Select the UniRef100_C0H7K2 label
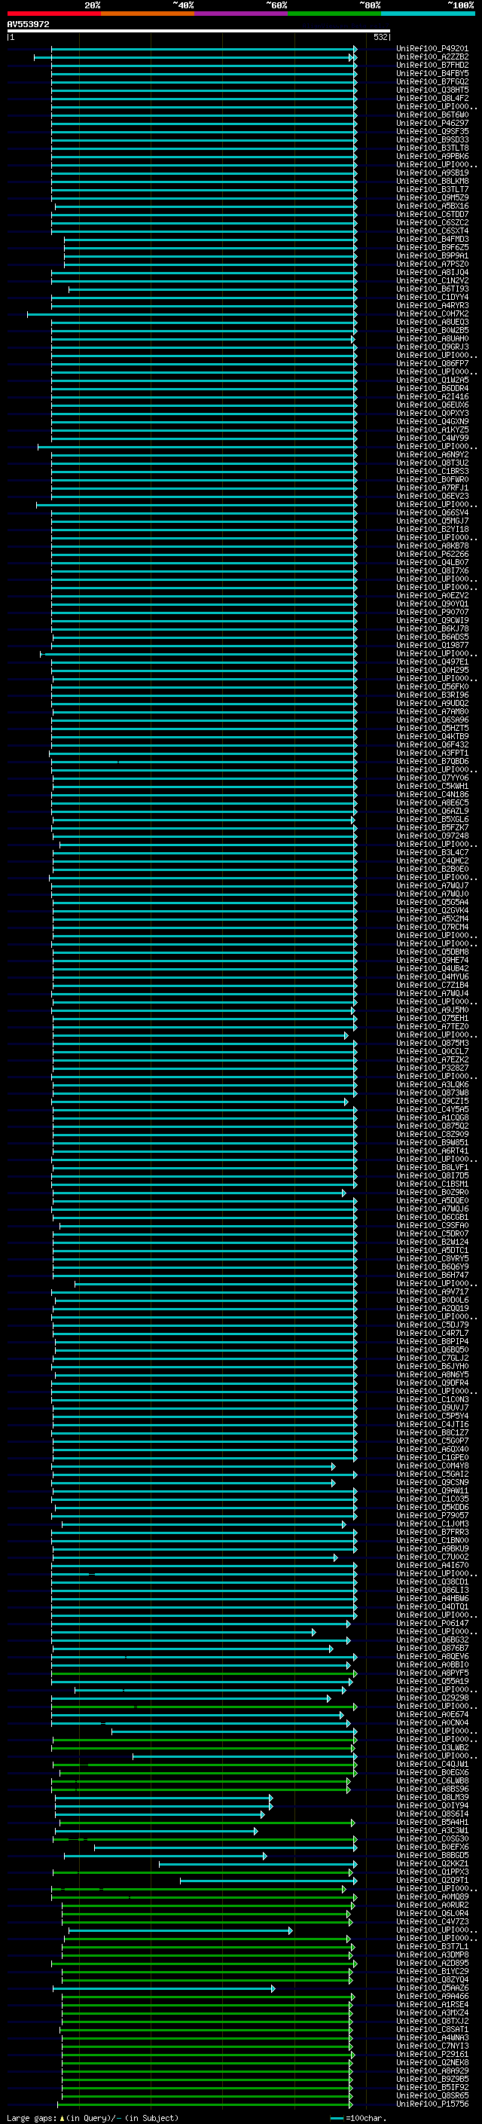Viewport: 482px width, 2124px height. [x=432, y=313]
